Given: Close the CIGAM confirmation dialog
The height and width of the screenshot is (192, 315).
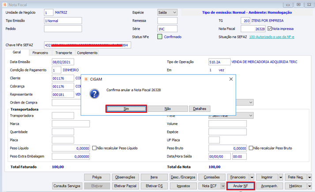Looking at the screenshot, I should click(231, 79).
